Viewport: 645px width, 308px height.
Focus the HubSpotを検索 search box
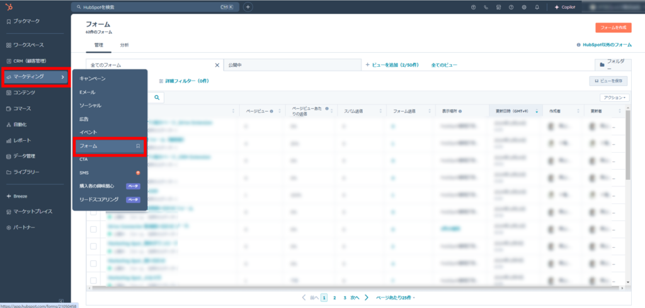tap(155, 7)
